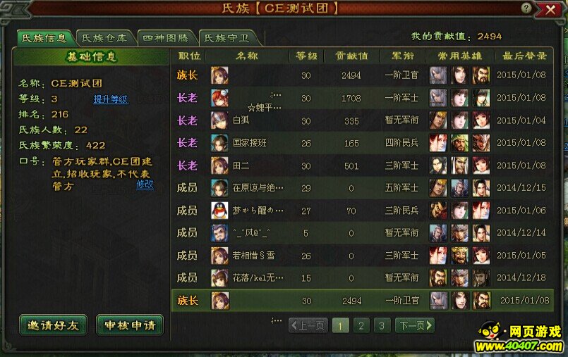
Task: Click the 花落/kel无 member avatar
Action: click(219, 278)
